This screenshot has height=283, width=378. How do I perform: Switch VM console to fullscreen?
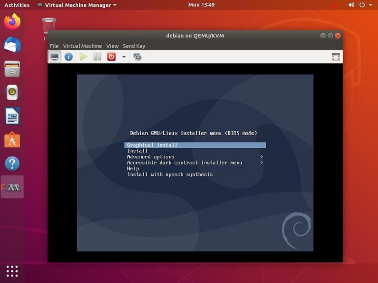click(x=336, y=57)
